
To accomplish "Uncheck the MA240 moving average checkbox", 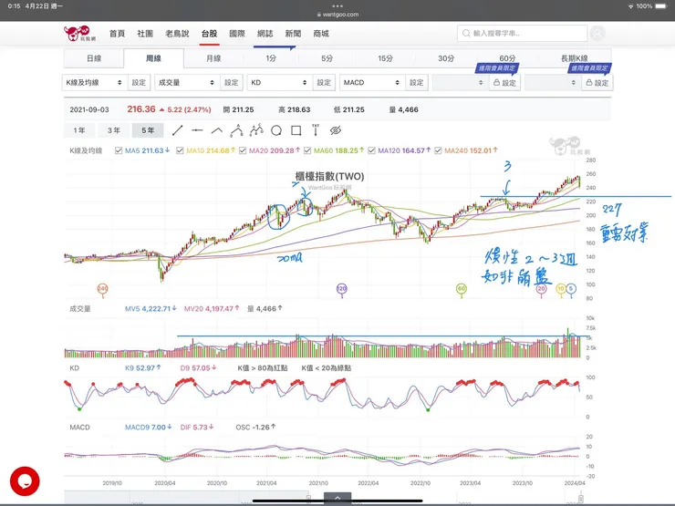I will [x=438, y=150].
